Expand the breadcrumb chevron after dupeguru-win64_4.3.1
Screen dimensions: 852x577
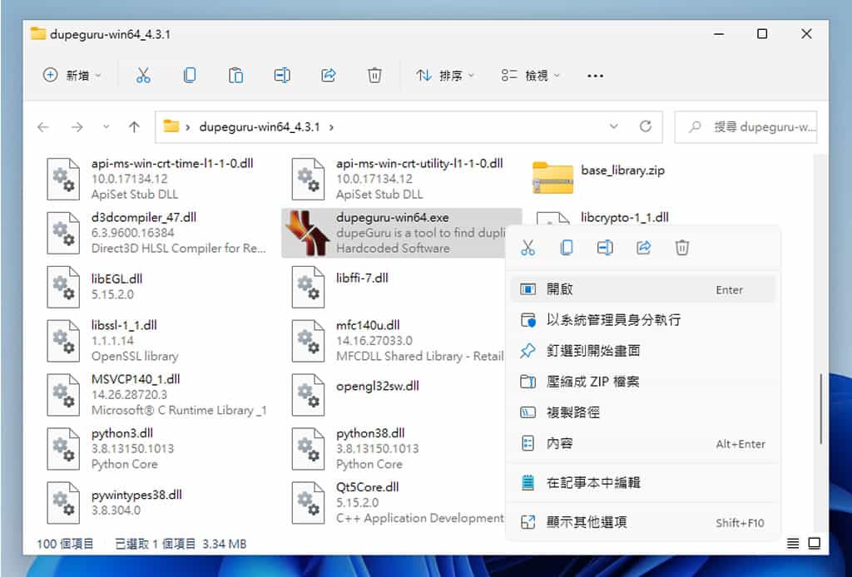[331, 127]
